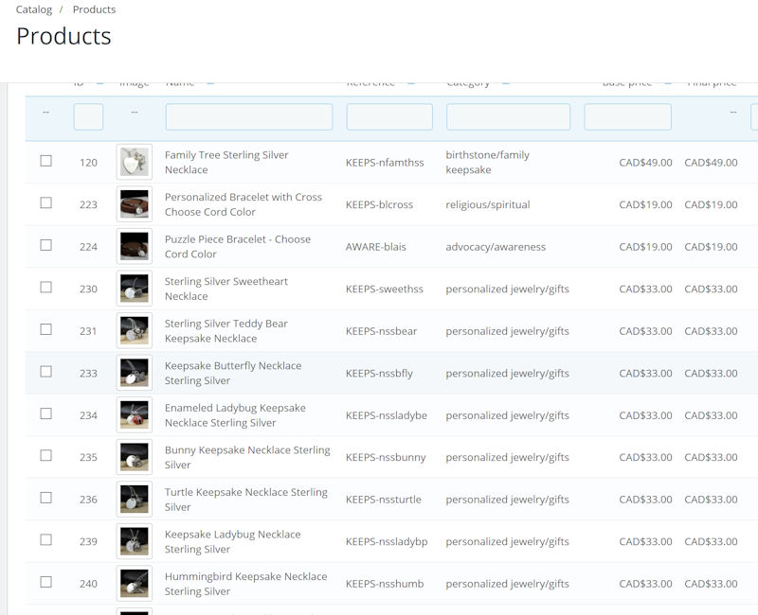Select the checkbox for product 235

45,456
